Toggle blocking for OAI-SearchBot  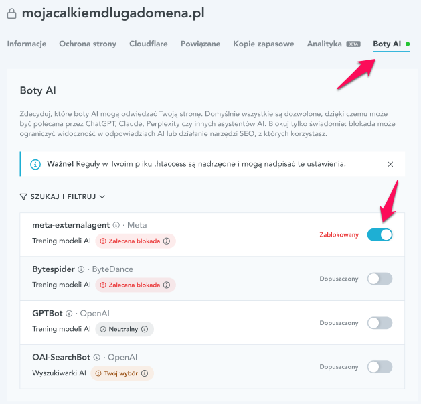(380, 367)
